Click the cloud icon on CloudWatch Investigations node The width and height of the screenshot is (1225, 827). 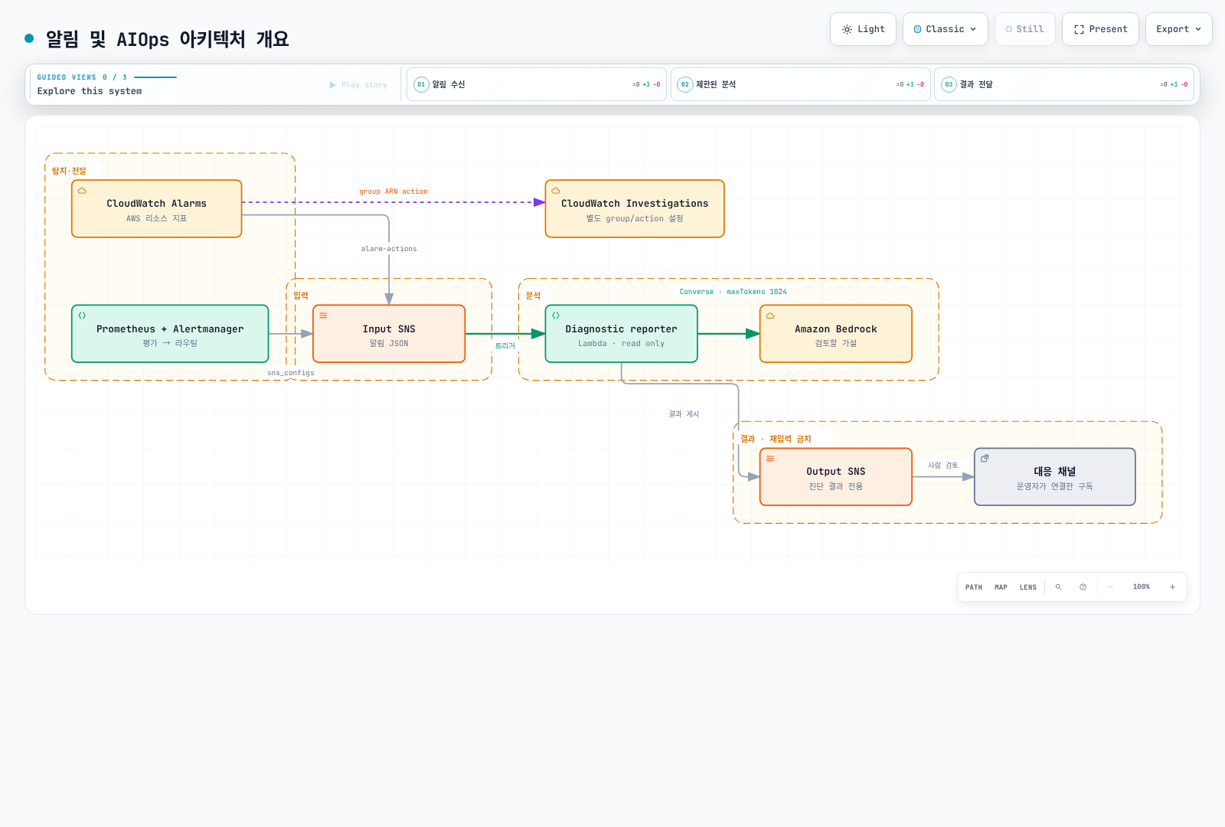pyautogui.click(x=556, y=191)
